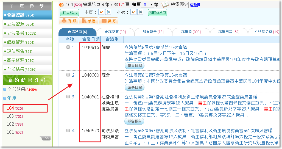282x149 pixels.
Task: Select the checkbox for result row 4
Action: pos(68,130)
